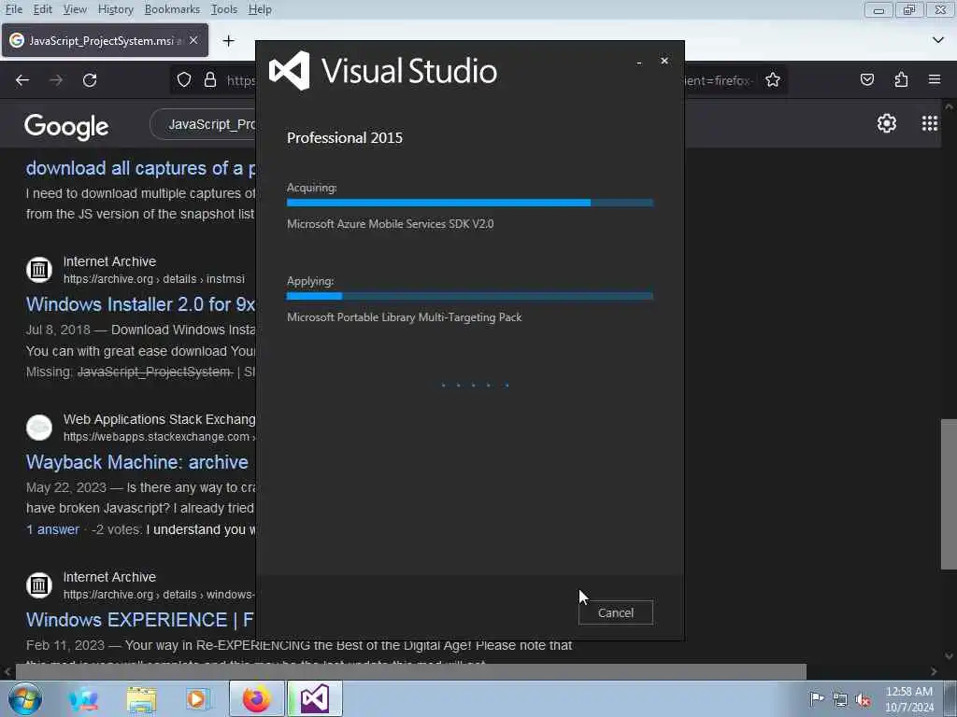Open the list all tabs dropdown
Screen dimensions: 957x717
click(938, 40)
